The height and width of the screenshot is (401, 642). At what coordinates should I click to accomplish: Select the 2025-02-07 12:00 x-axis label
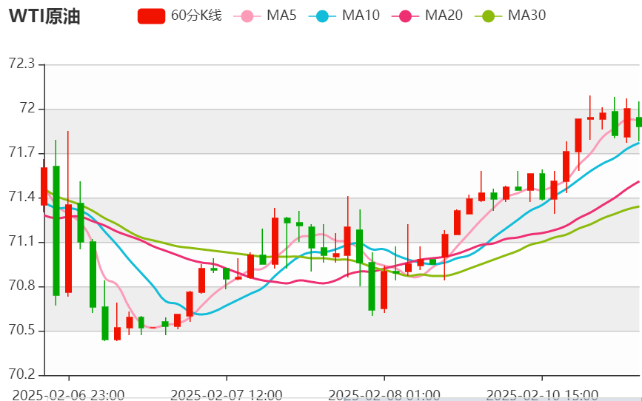click(226, 394)
